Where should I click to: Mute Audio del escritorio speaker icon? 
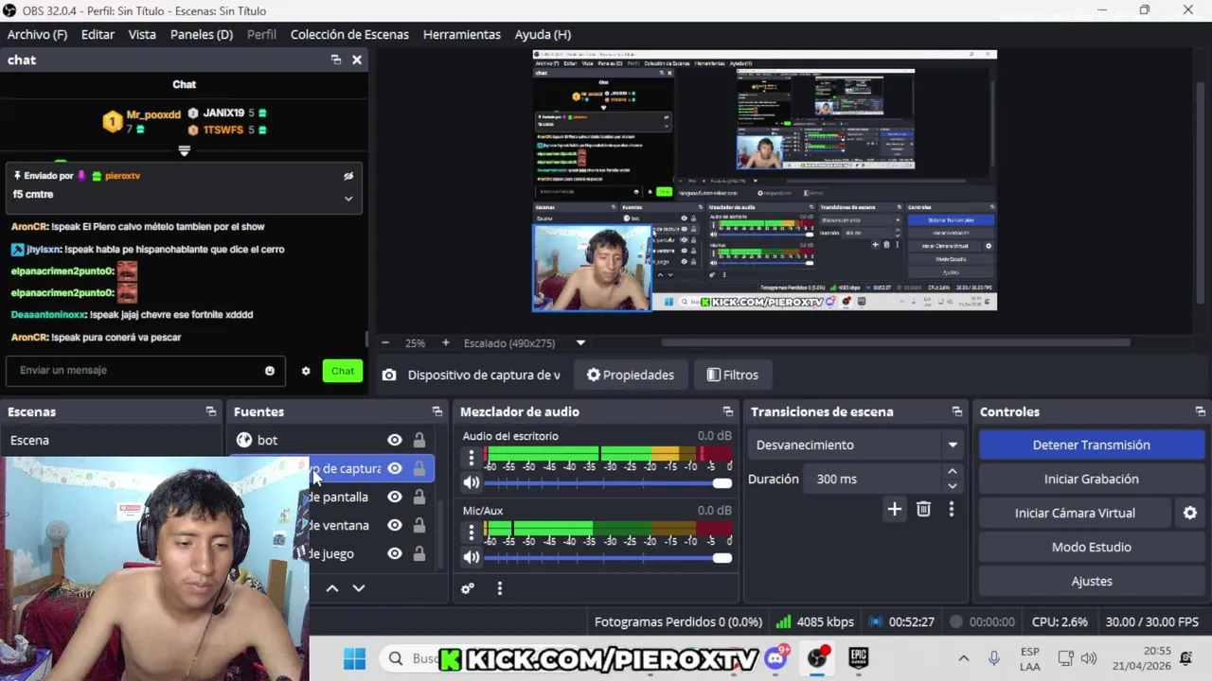tap(472, 483)
